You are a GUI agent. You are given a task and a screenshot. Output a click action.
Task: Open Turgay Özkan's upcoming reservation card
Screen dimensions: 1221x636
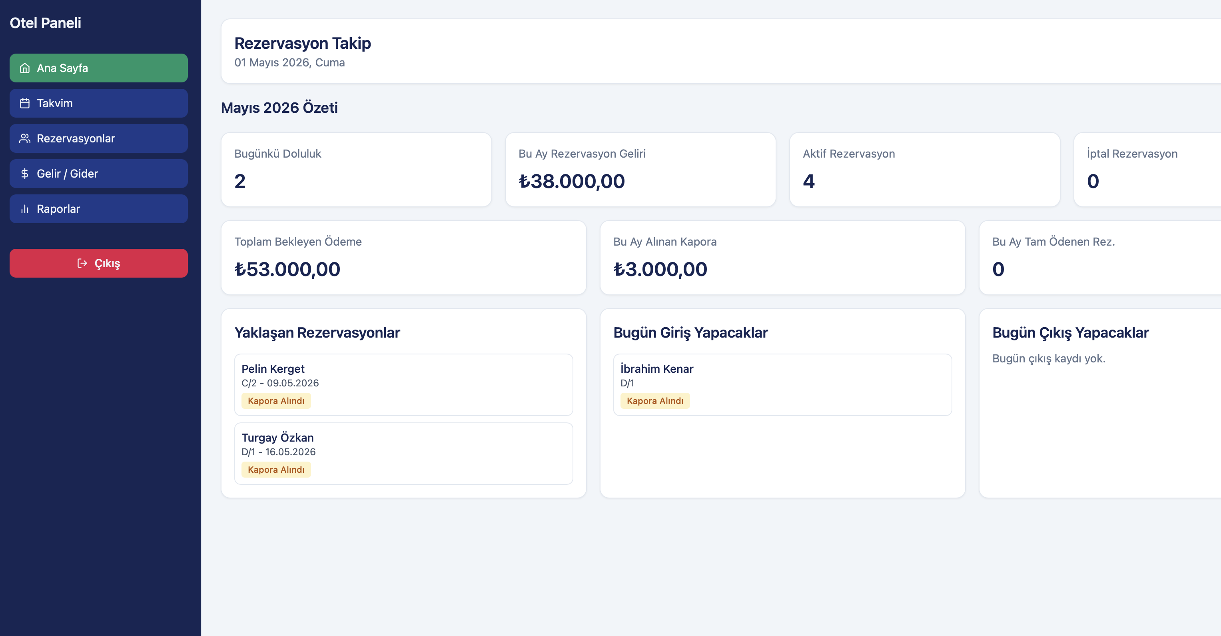pyautogui.click(x=403, y=454)
